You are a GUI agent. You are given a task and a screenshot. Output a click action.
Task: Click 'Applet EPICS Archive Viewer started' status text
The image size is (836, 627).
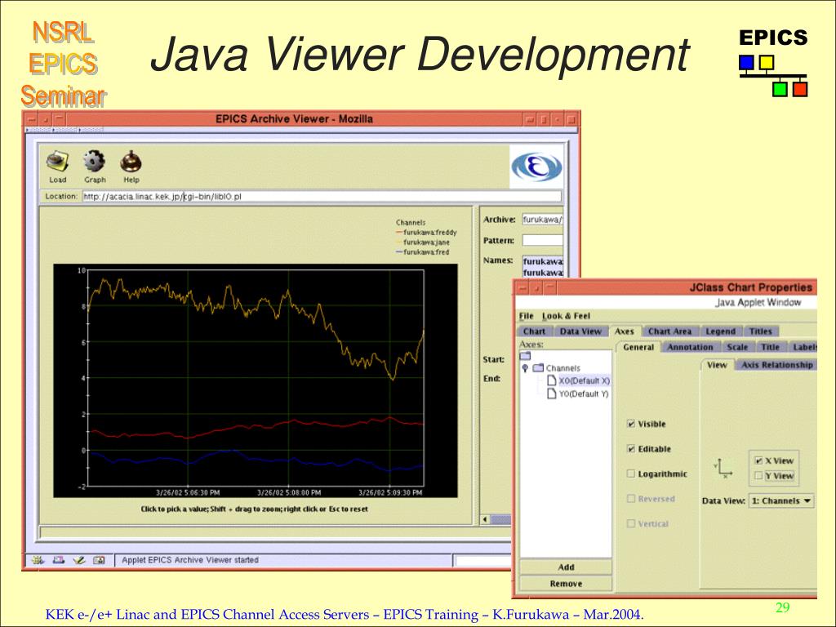189,560
